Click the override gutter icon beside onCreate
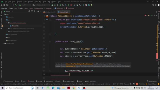This screenshot has width=160, height=90. [47, 19]
